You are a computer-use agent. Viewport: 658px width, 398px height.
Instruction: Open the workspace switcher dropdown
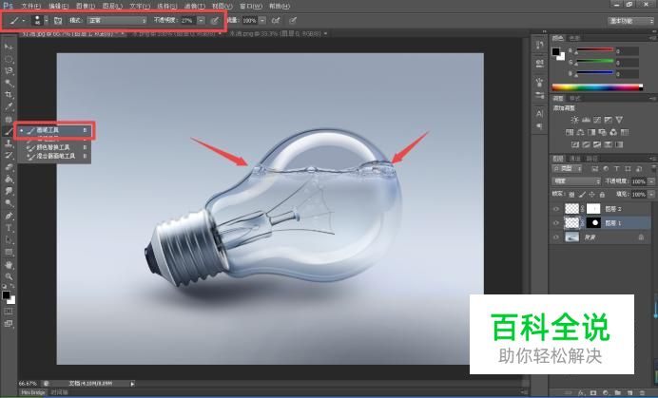[630, 21]
